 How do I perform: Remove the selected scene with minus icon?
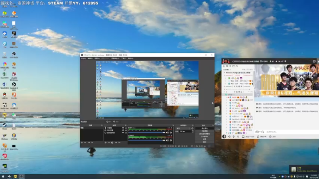pyautogui.click(x=85, y=143)
